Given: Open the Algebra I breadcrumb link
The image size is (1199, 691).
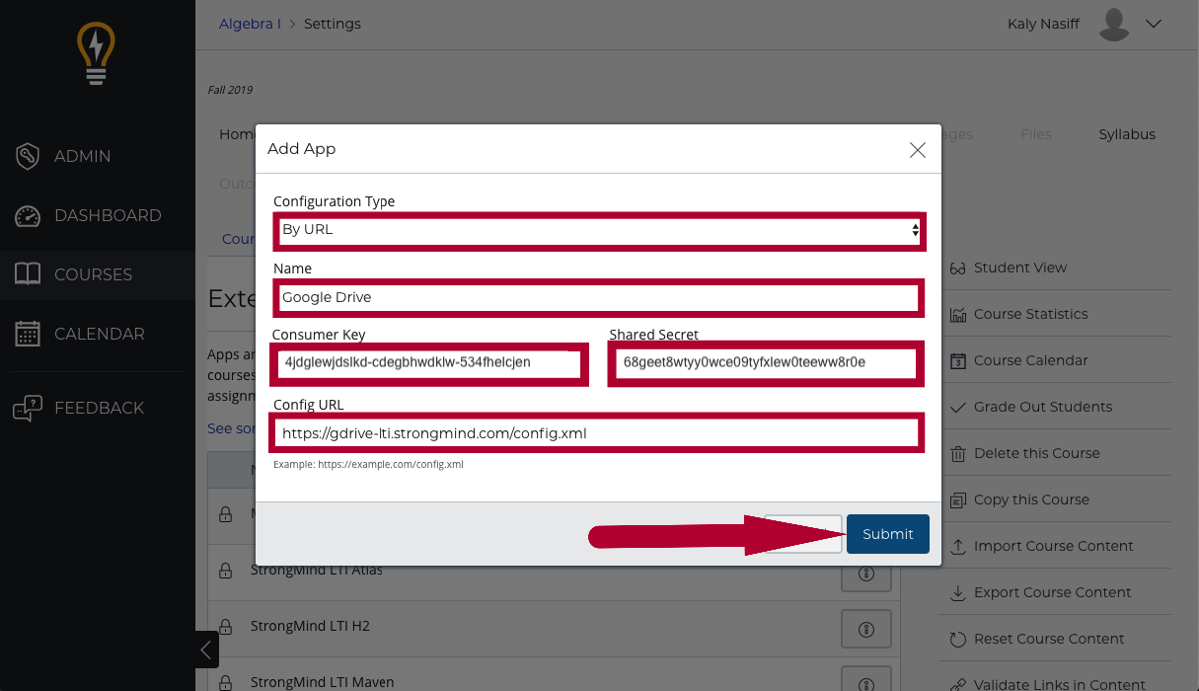Looking at the screenshot, I should (x=250, y=24).
